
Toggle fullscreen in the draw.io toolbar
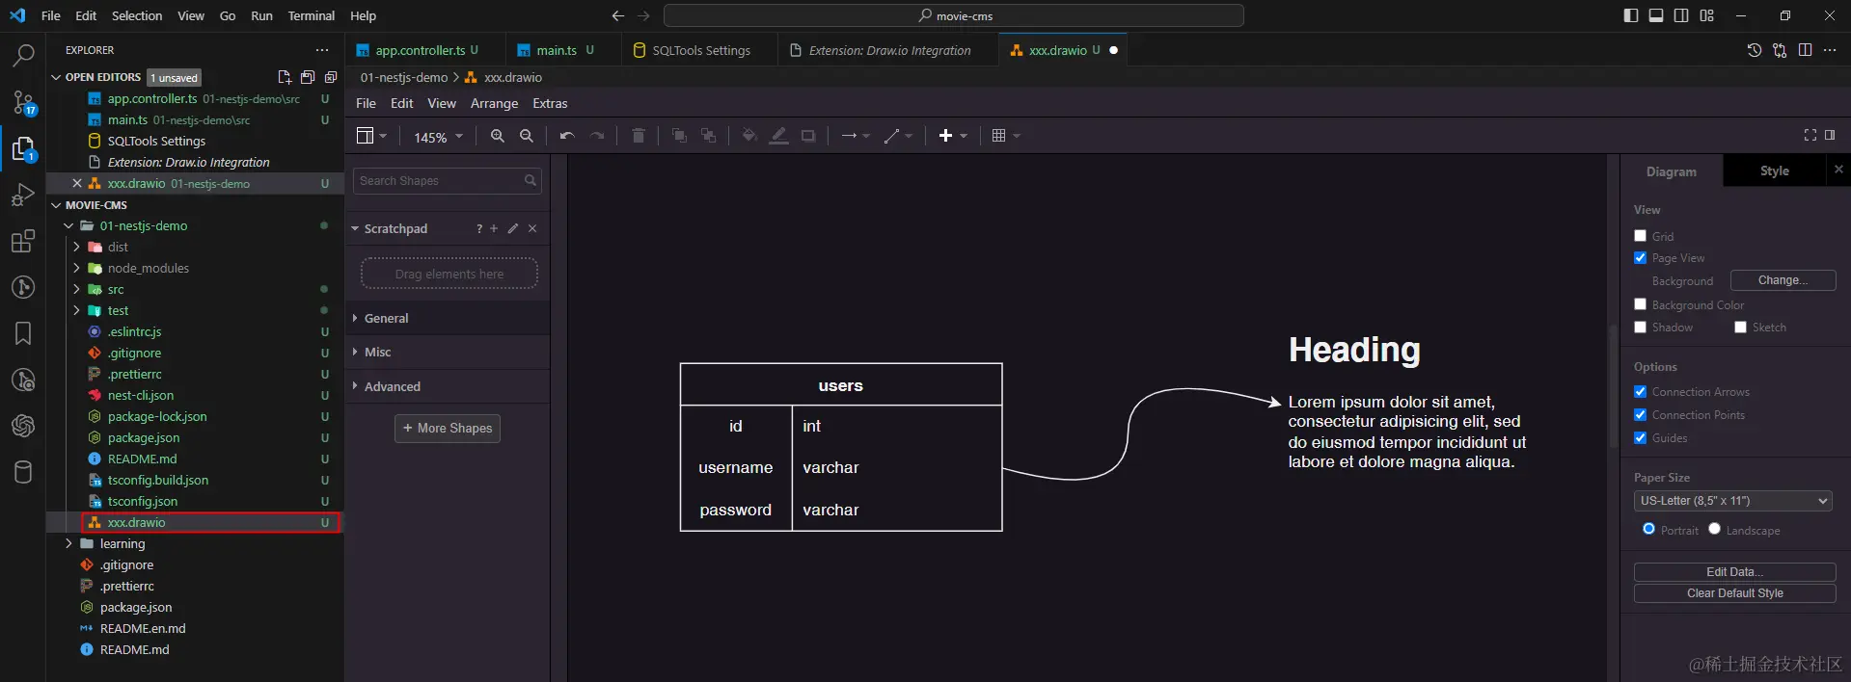1810,135
